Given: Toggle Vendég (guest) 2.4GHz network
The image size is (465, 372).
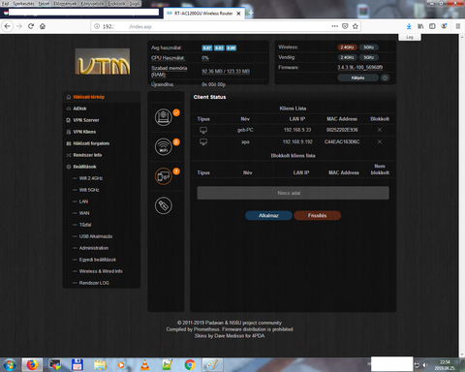Looking at the screenshot, I should 347,57.
